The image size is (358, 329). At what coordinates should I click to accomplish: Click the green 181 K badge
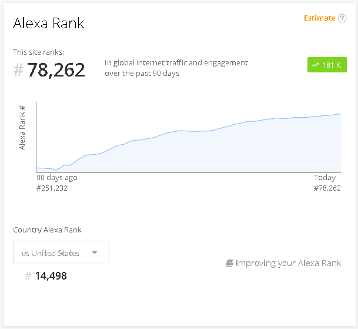click(x=327, y=65)
